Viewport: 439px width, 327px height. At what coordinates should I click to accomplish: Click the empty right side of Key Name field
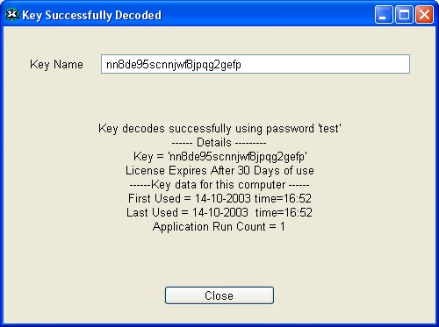325,64
